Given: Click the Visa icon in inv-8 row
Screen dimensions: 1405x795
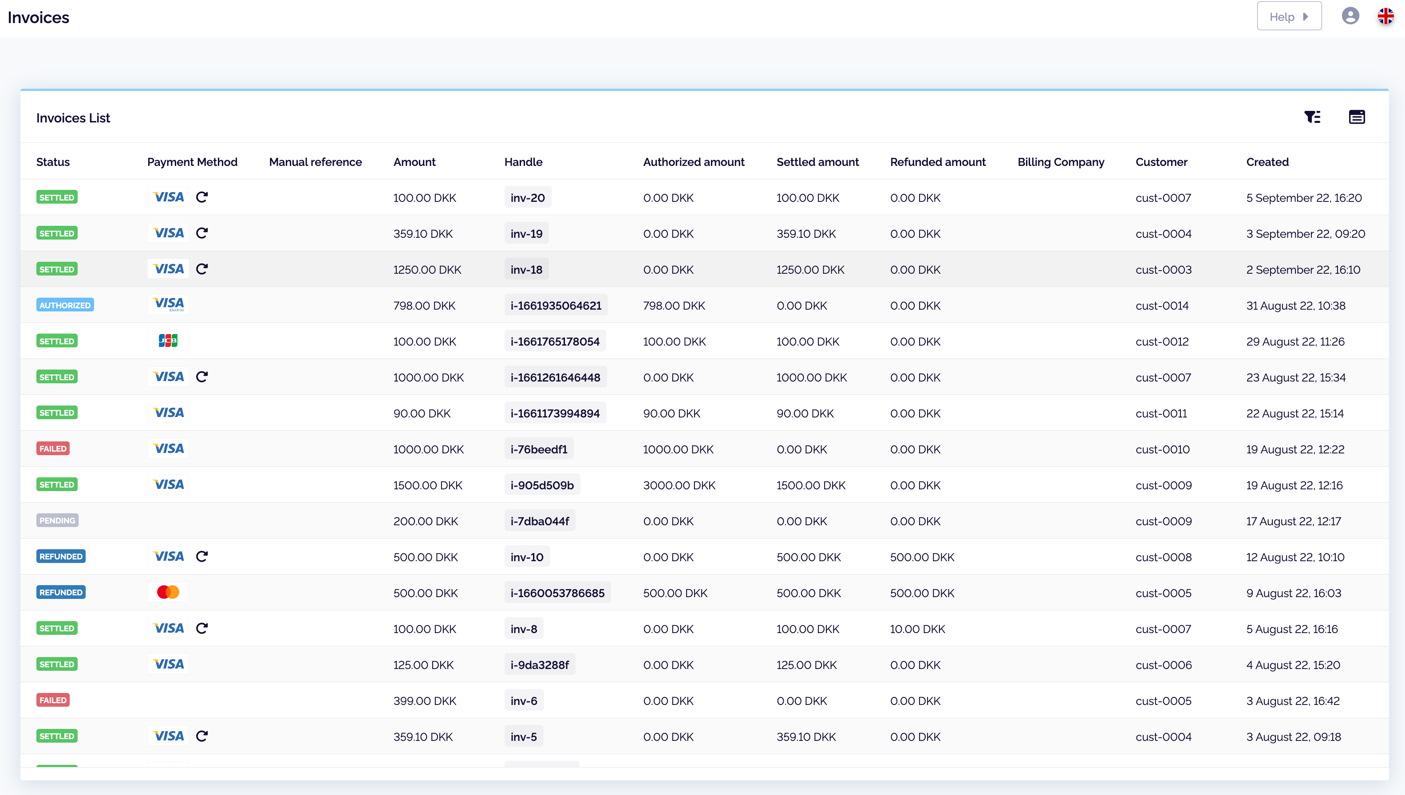Looking at the screenshot, I should (168, 629).
